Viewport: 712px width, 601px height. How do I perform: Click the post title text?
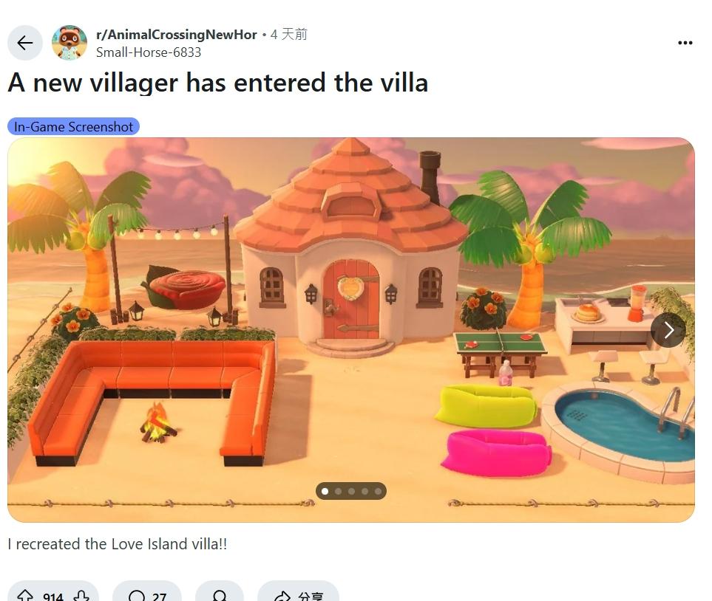(x=218, y=83)
